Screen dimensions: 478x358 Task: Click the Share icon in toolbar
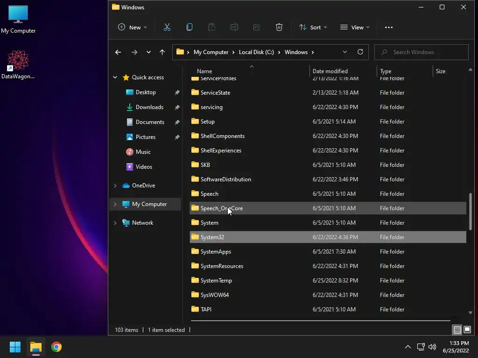(257, 28)
